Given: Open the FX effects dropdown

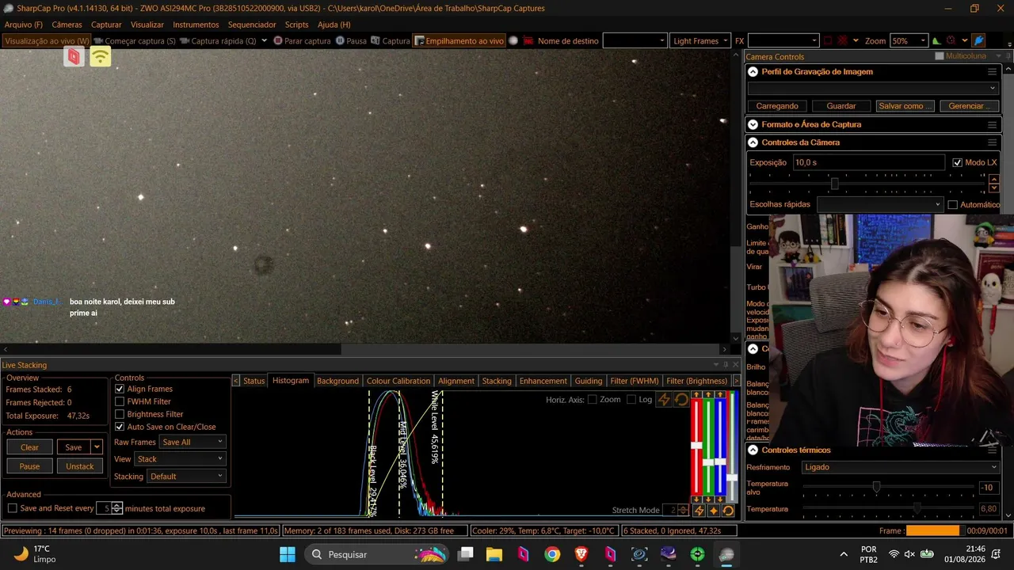Looking at the screenshot, I should tap(783, 41).
